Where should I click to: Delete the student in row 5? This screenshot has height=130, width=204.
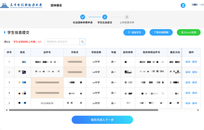pyautogui.click(x=195, y=103)
